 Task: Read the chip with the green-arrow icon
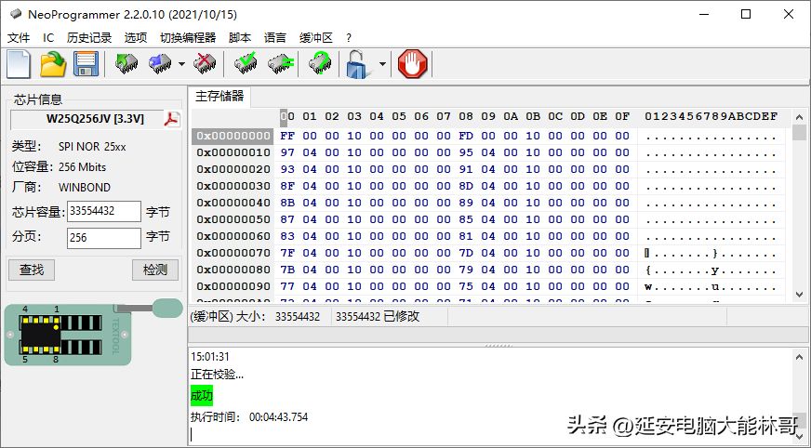126,63
